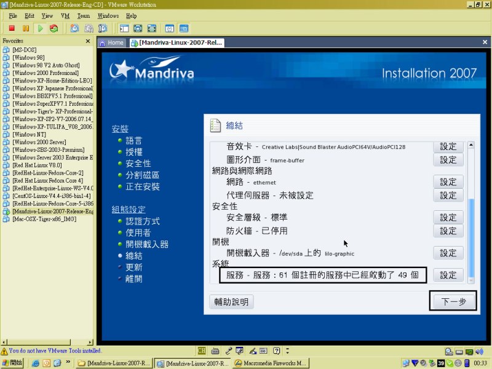Select [Mac-OSX-Tiger-x86_IMG] in Favorites
The image size is (492, 369).
44,219
